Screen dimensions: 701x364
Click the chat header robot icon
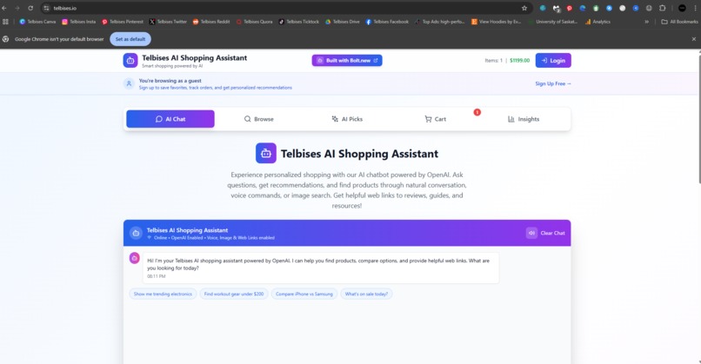tap(136, 233)
